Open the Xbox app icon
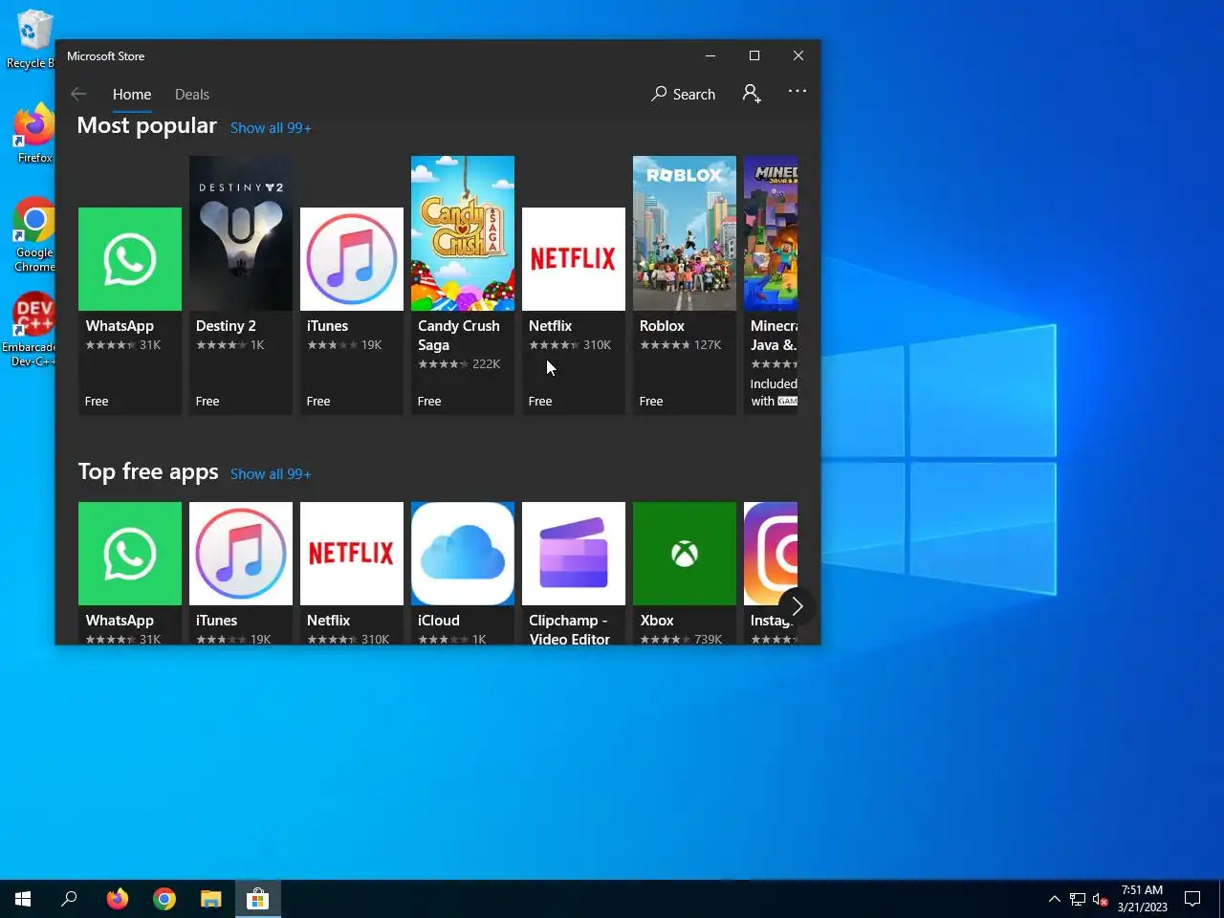 [x=685, y=554]
